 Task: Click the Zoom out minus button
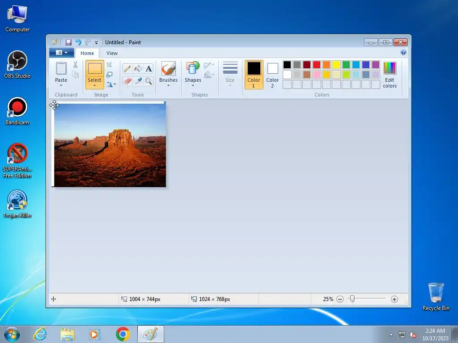coord(340,299)
